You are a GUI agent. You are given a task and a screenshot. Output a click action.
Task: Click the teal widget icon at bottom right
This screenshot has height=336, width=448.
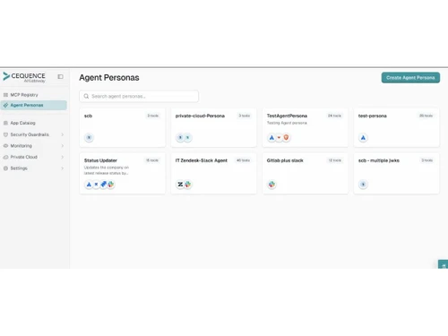(444, 264)
